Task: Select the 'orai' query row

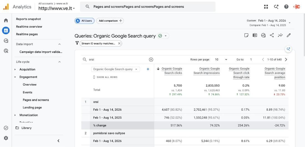Action: tap(185, 102)
